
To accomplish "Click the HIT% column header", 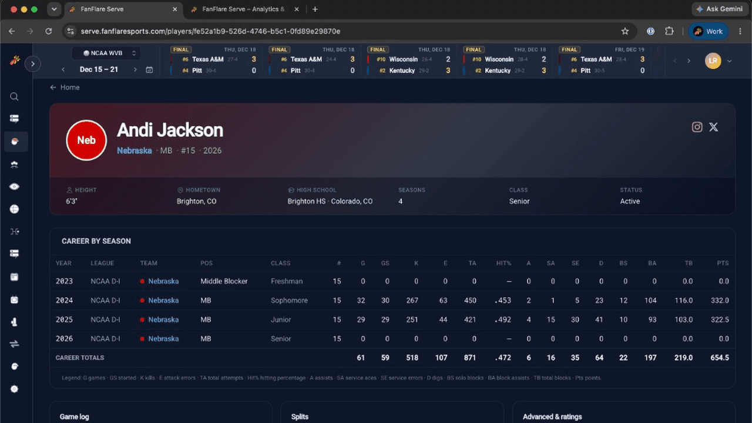I will [503, 263].
